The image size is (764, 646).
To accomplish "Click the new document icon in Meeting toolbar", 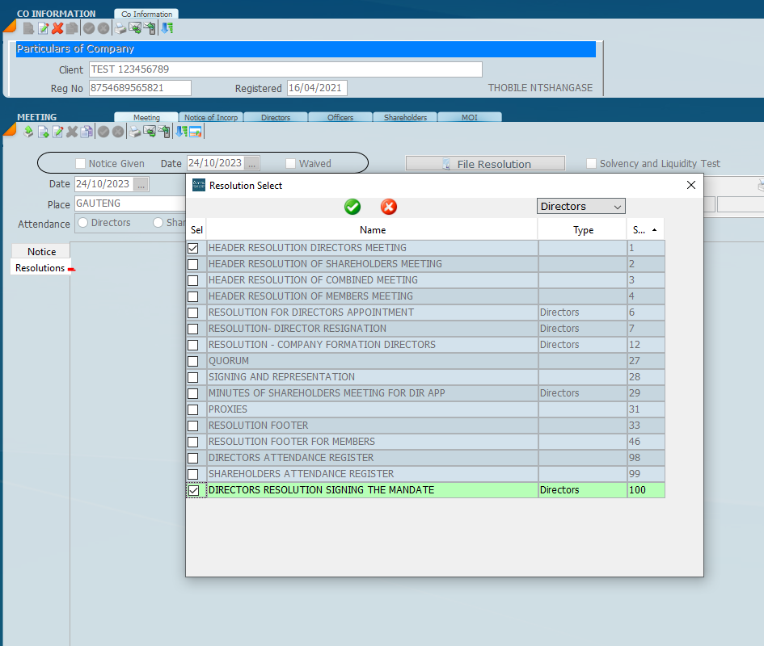I will click(x=44, y=132).
